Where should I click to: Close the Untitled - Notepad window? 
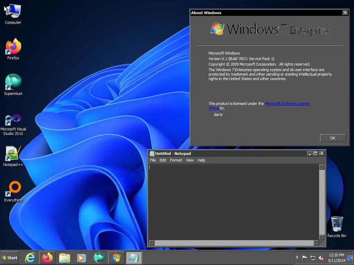click(322, 154)
